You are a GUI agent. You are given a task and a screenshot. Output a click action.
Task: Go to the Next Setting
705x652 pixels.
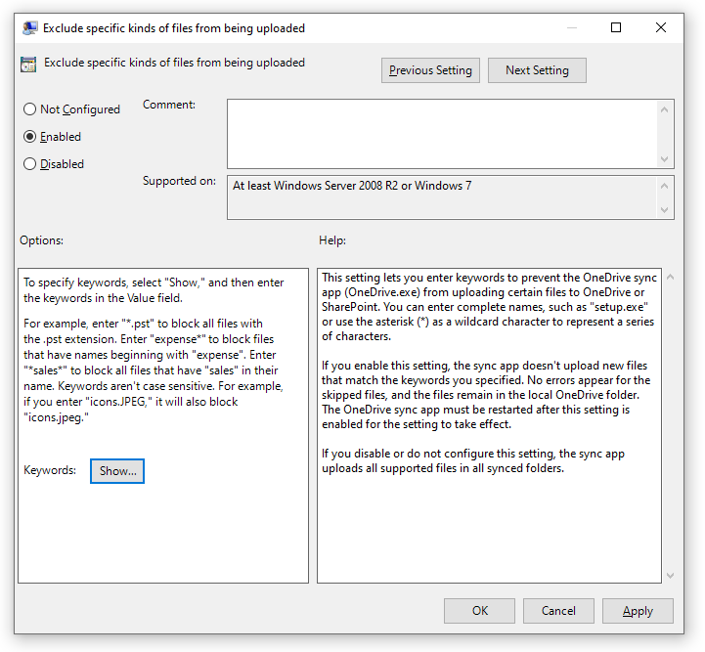click(537, 70)
